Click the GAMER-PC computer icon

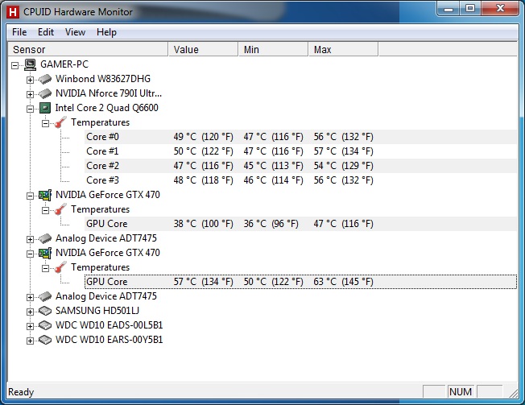(x=30, y=64)
